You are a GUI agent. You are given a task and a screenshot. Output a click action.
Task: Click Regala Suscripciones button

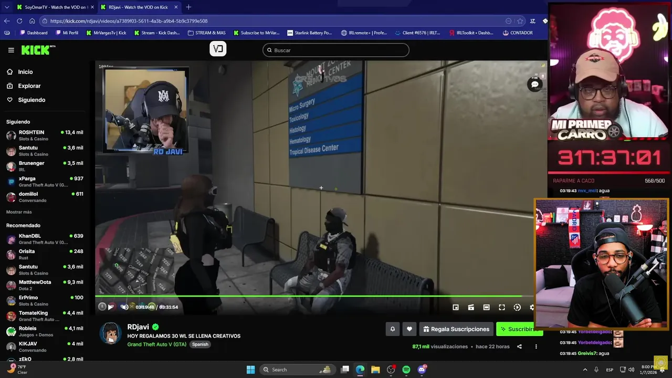click(456, 329)
